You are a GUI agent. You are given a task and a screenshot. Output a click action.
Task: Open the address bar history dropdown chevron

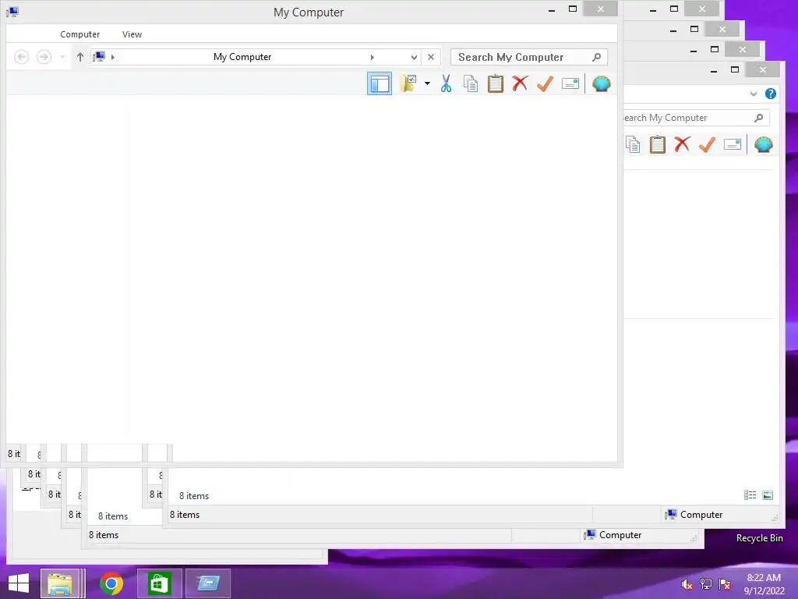(x=414, y=57)
